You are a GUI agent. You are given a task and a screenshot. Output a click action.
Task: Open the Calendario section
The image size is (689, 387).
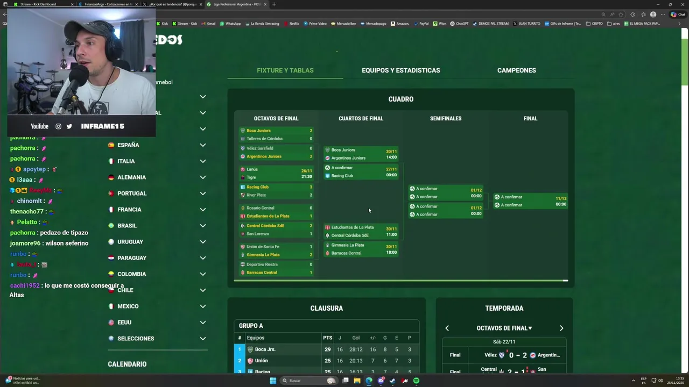pyautogui.click(x=127, y=364)
